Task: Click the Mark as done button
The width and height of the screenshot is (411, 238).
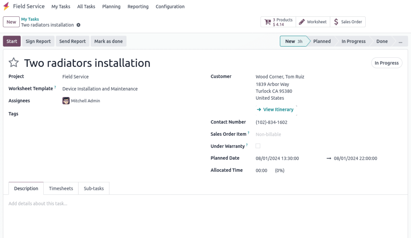Action: point(108,41)
